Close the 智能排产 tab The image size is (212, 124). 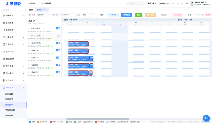point(46,10)
